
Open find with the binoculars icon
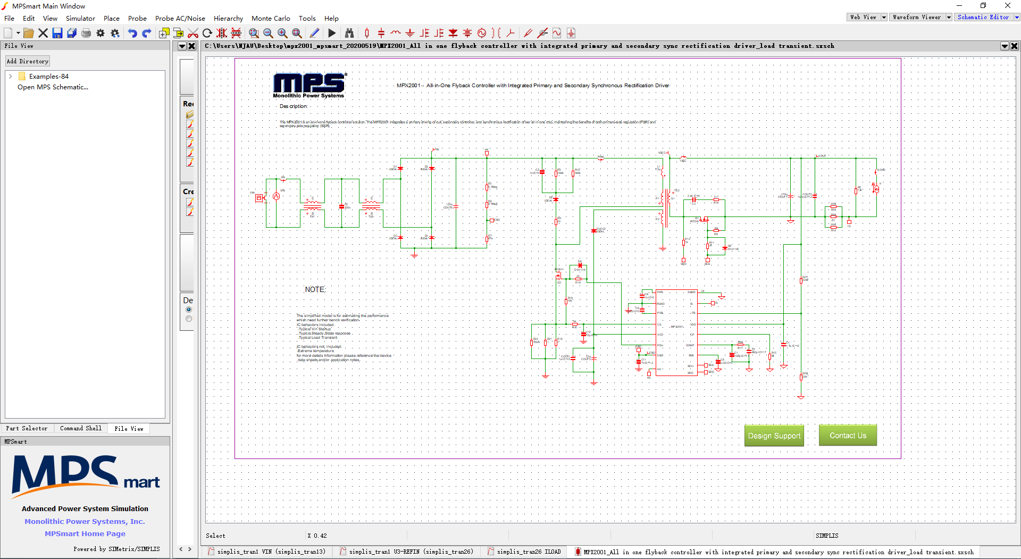coord(349,33)
